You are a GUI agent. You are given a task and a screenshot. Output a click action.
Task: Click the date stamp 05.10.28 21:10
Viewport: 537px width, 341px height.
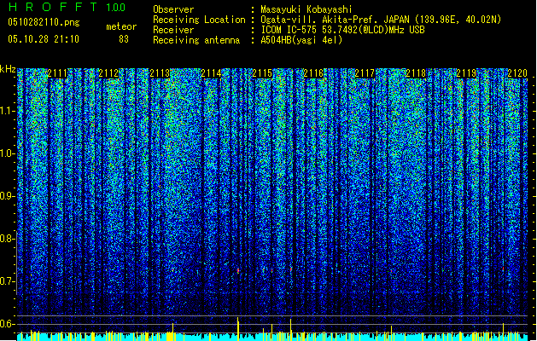(x=44, y=39)
